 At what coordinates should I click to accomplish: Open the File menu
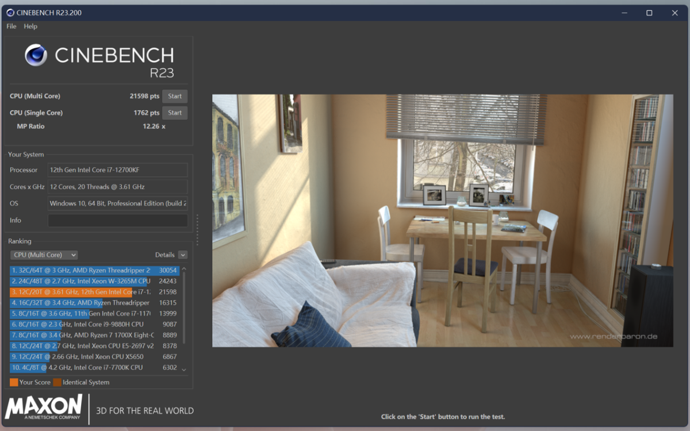pos(11,26)
